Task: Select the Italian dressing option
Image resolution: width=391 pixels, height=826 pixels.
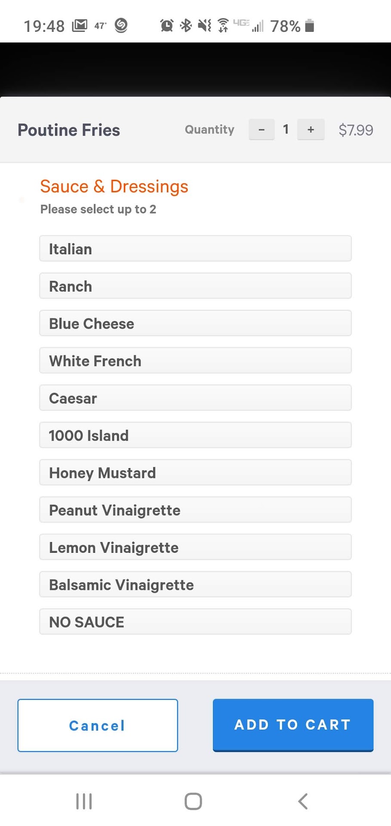Action: pos(195,249)
